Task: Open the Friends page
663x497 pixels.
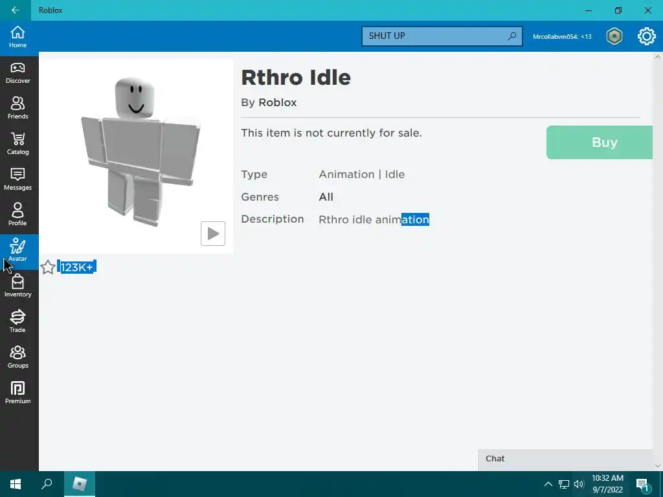Action: pyautogui.click(x=17, y=109)
